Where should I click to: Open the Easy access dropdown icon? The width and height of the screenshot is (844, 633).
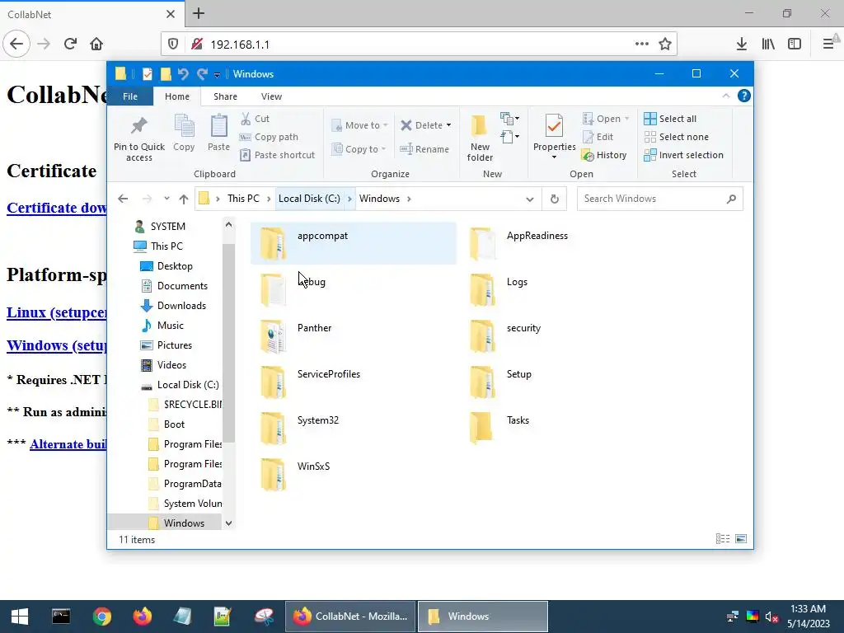(x=509, y=137)
